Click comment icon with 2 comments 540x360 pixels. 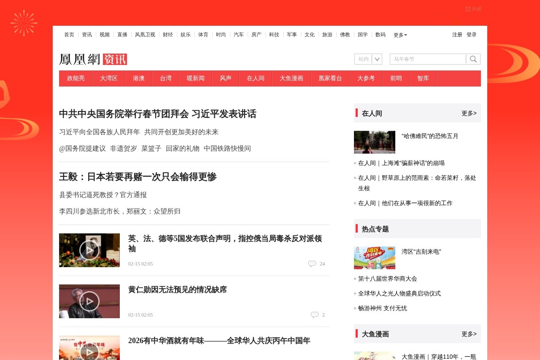pos(315,315)
